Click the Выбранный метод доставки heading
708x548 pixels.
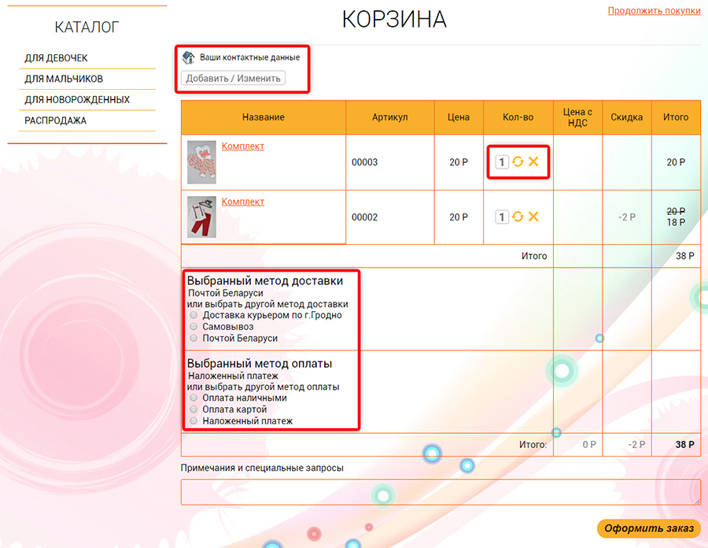click(264, 280)
